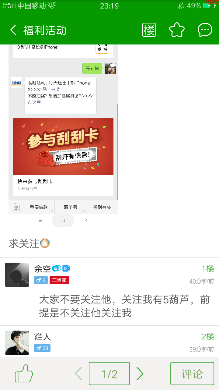Select the 签到有奖 menu tab

click(102, 207)
